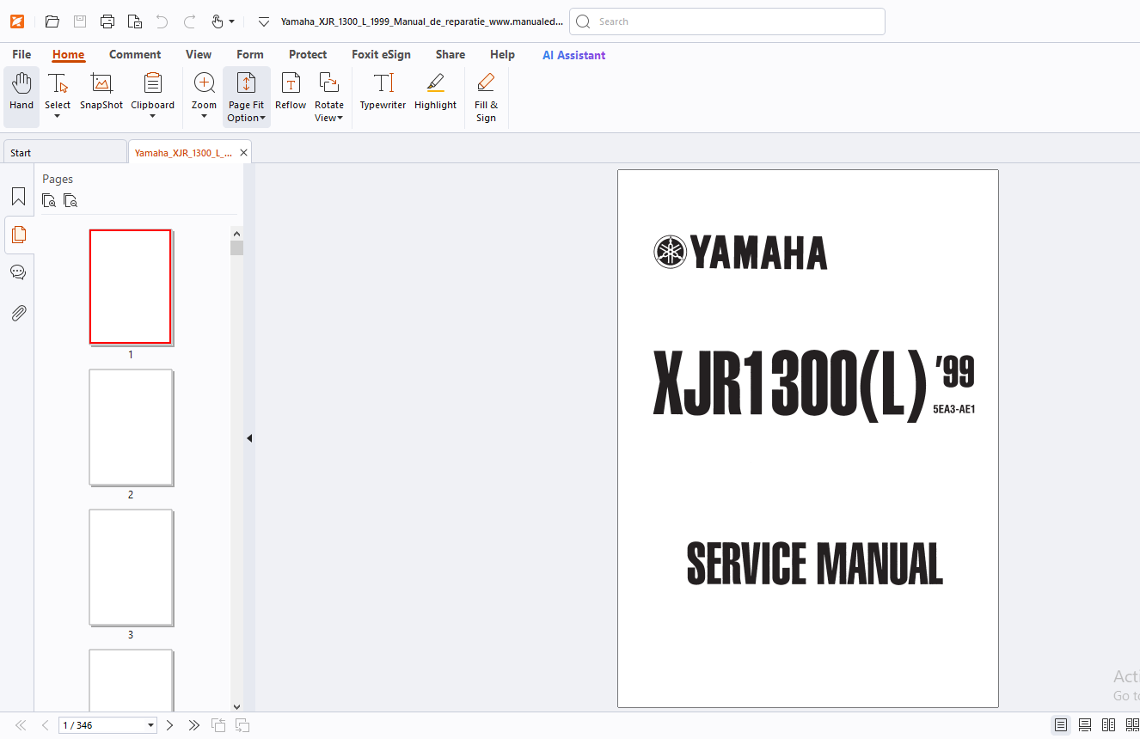This screenshot has width=1140, height=739.
Task: Click the Reflow tool
Action: (x=291, y=92)
